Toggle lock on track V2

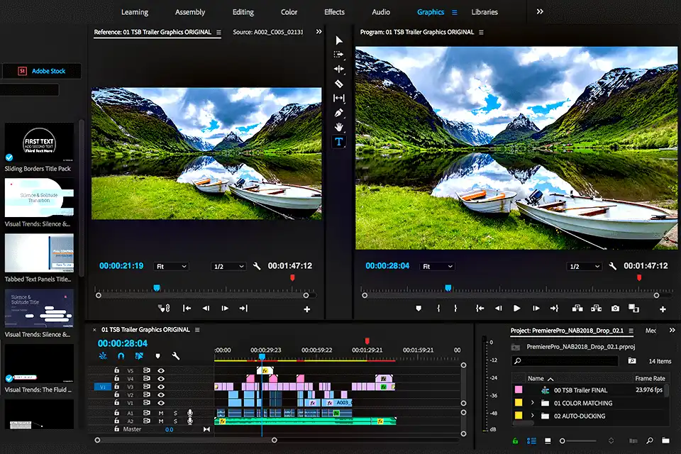pos(116,394)
